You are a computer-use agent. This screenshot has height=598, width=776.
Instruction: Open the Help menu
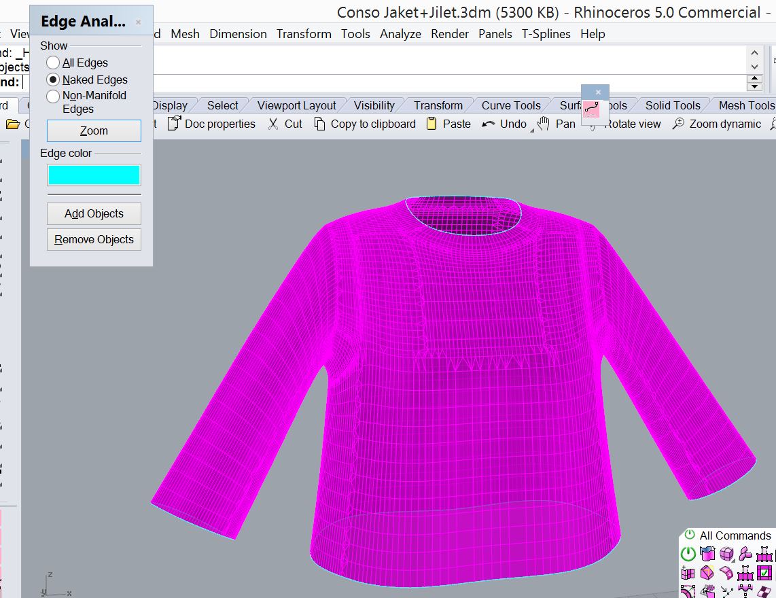click(x=593, y=34)
